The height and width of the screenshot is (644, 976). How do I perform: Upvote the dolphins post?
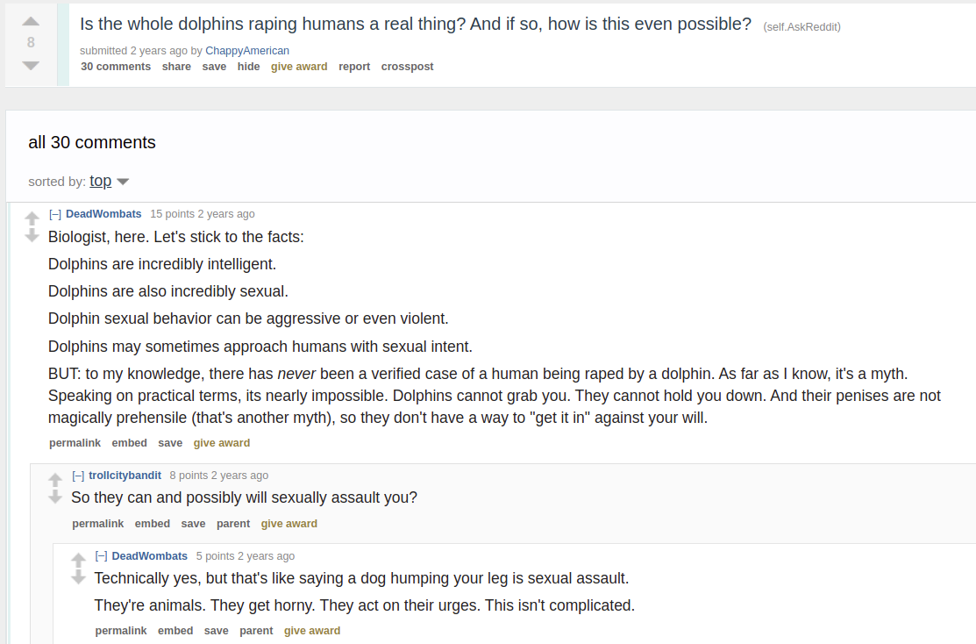(x=31, y=21)
